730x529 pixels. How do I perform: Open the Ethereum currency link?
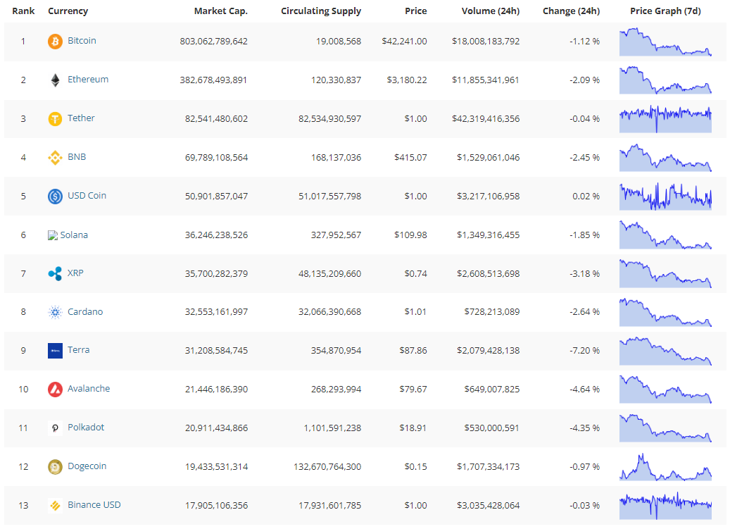pyautogui.click(x=88, y=79)
